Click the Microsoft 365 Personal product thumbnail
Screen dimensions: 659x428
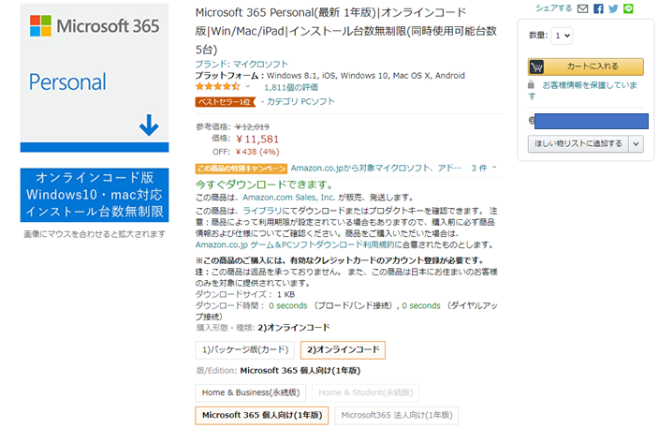coord(95,78)
